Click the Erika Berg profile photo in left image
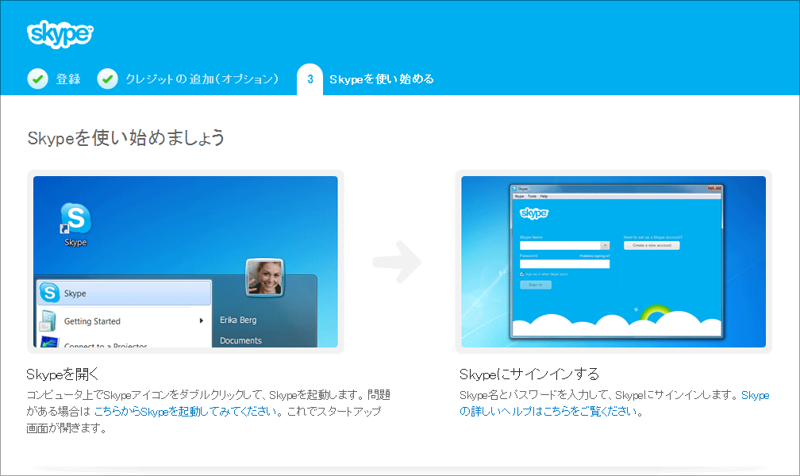 (x=265, y=278)
